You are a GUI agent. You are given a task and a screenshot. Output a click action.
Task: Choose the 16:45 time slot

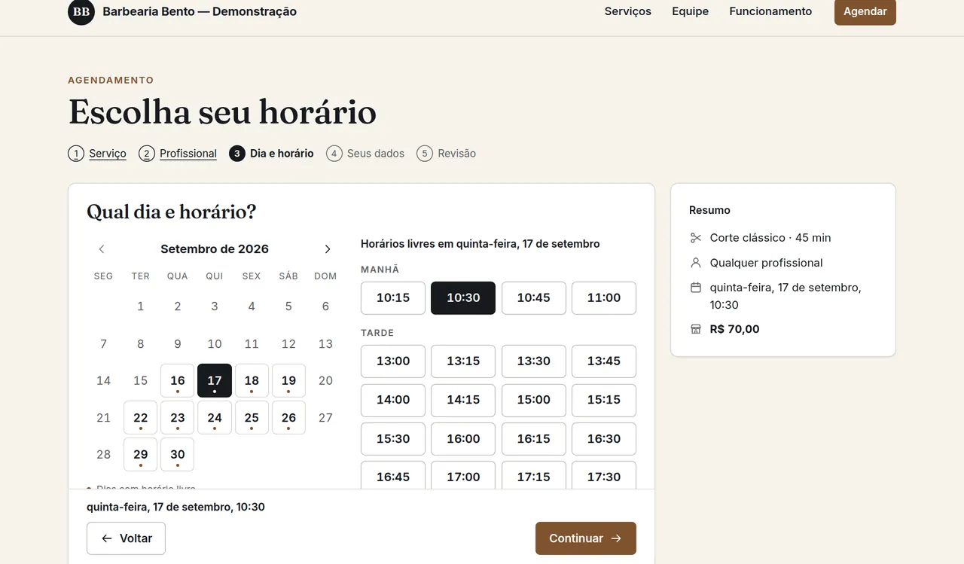click(x=393, y=476)
